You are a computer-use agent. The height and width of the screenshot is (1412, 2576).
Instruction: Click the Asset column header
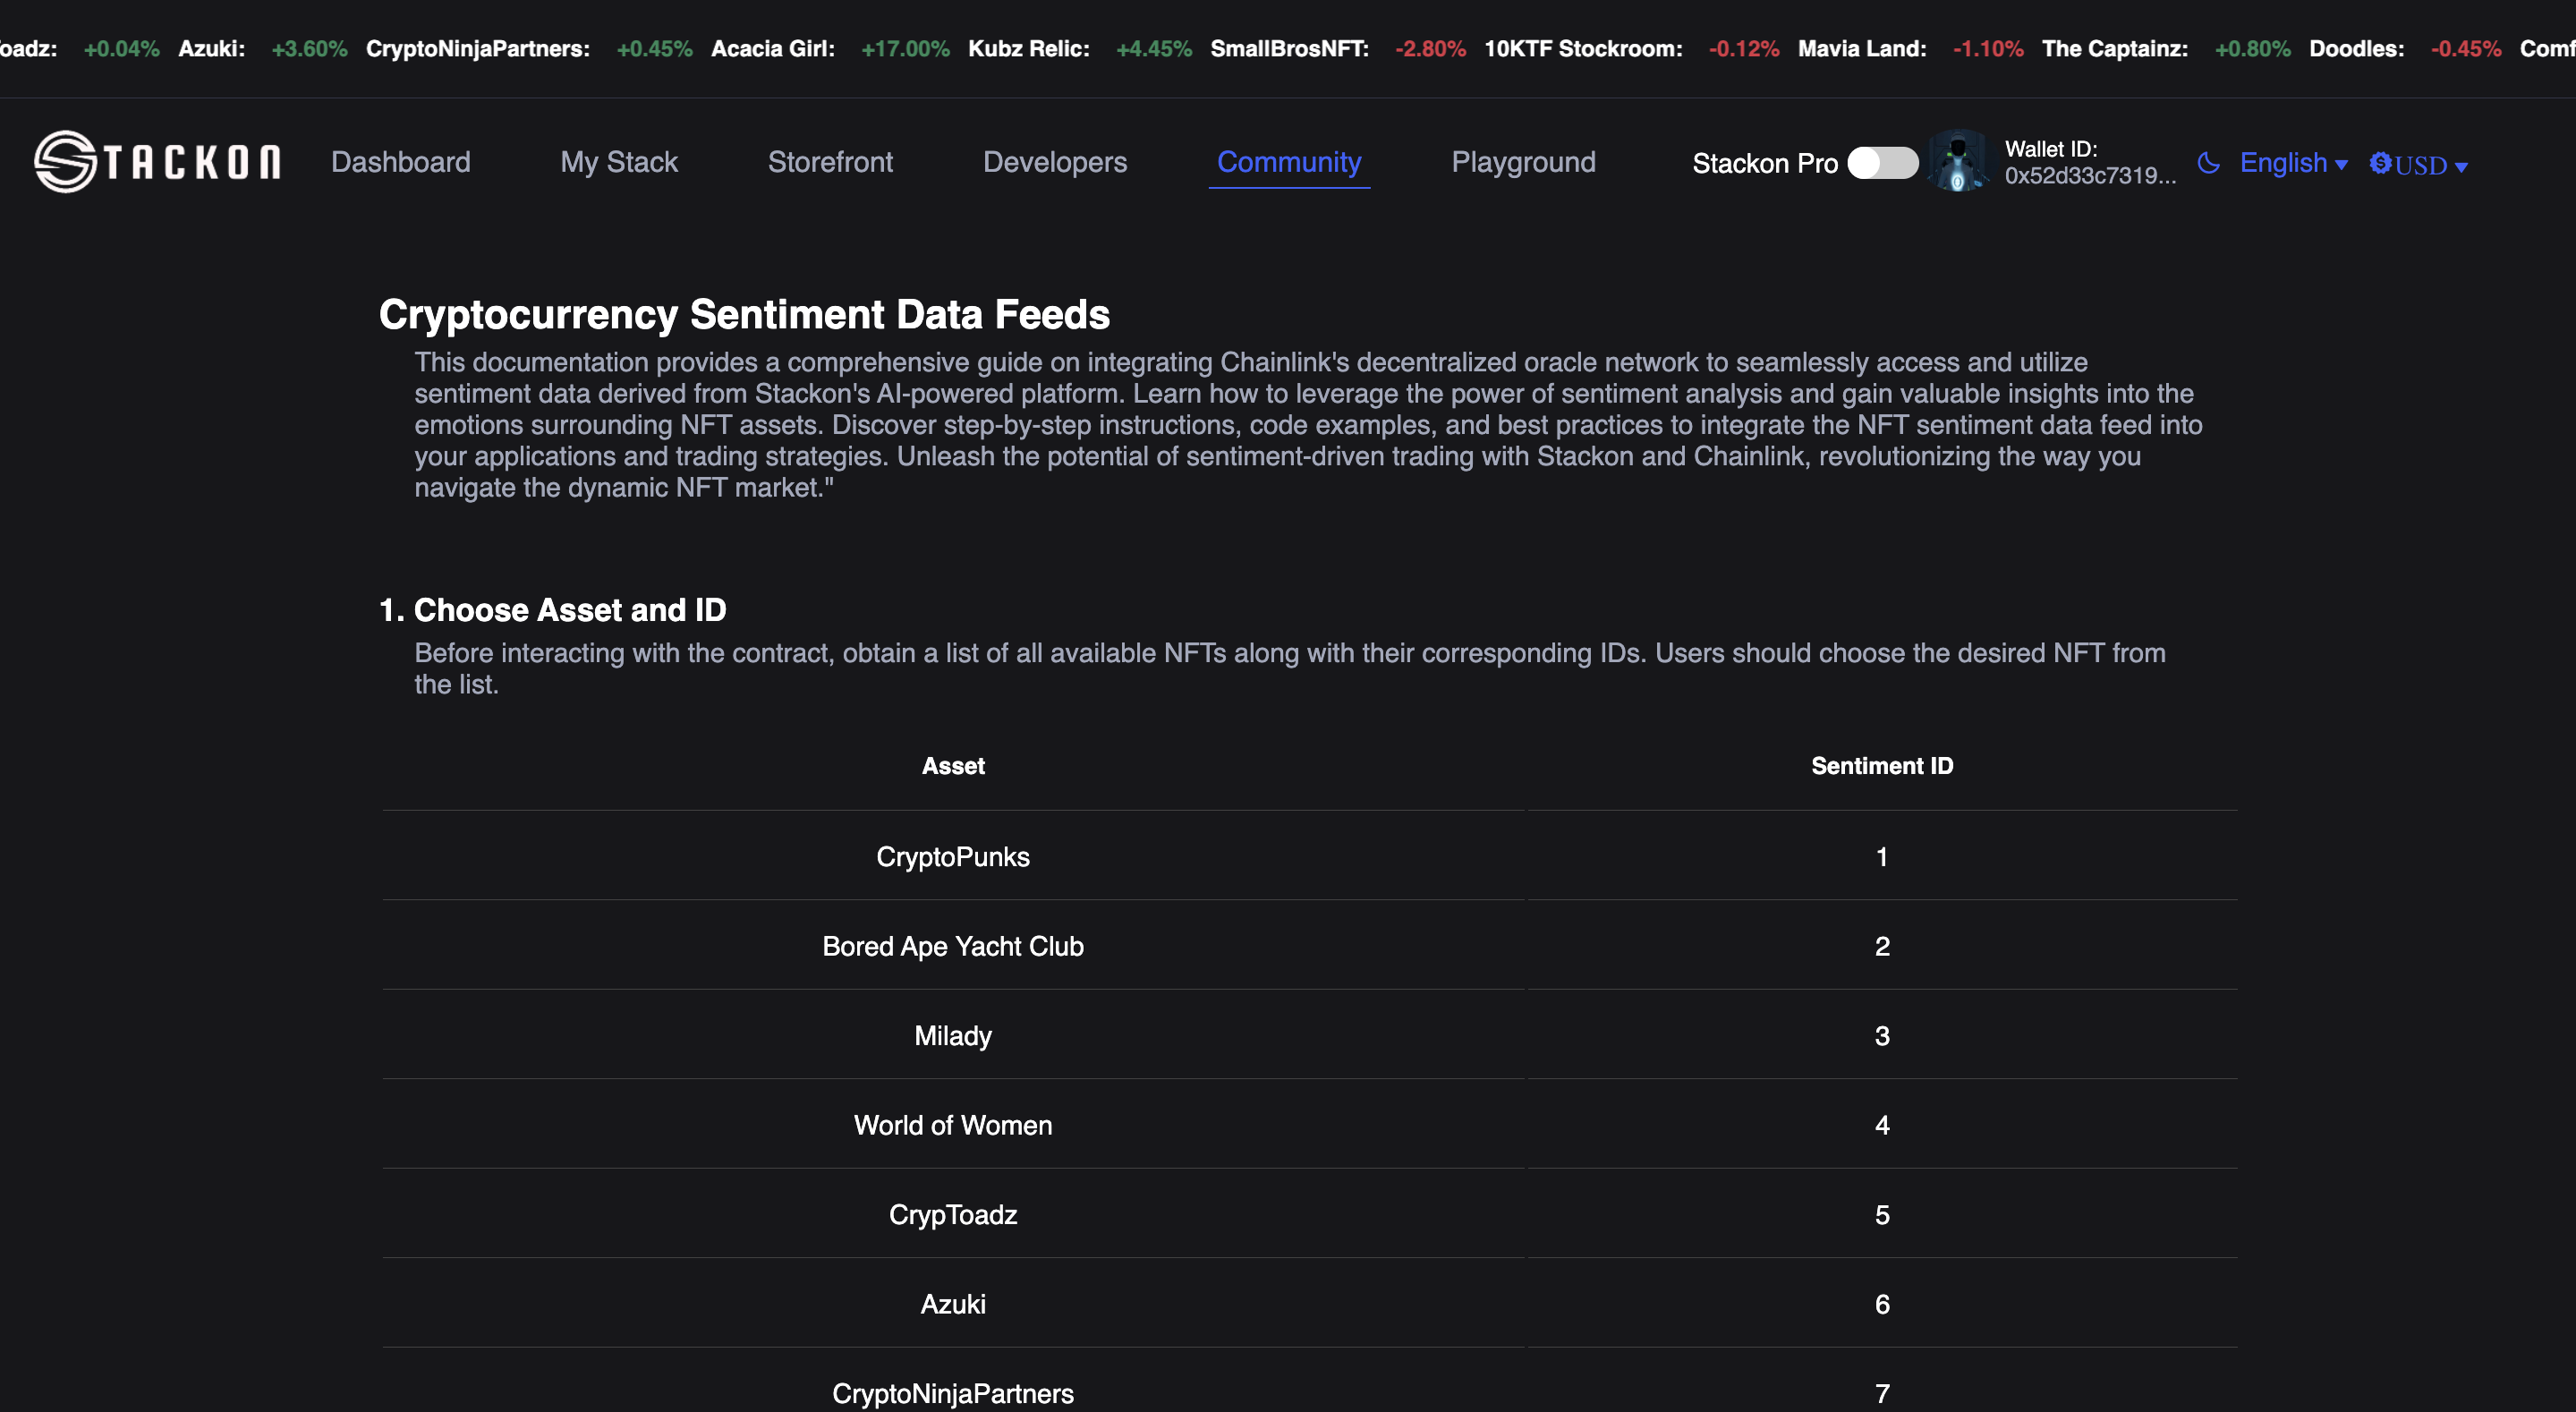952,766
